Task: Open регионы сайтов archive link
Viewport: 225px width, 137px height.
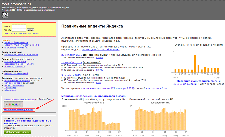Action: [x=12, y=83]
